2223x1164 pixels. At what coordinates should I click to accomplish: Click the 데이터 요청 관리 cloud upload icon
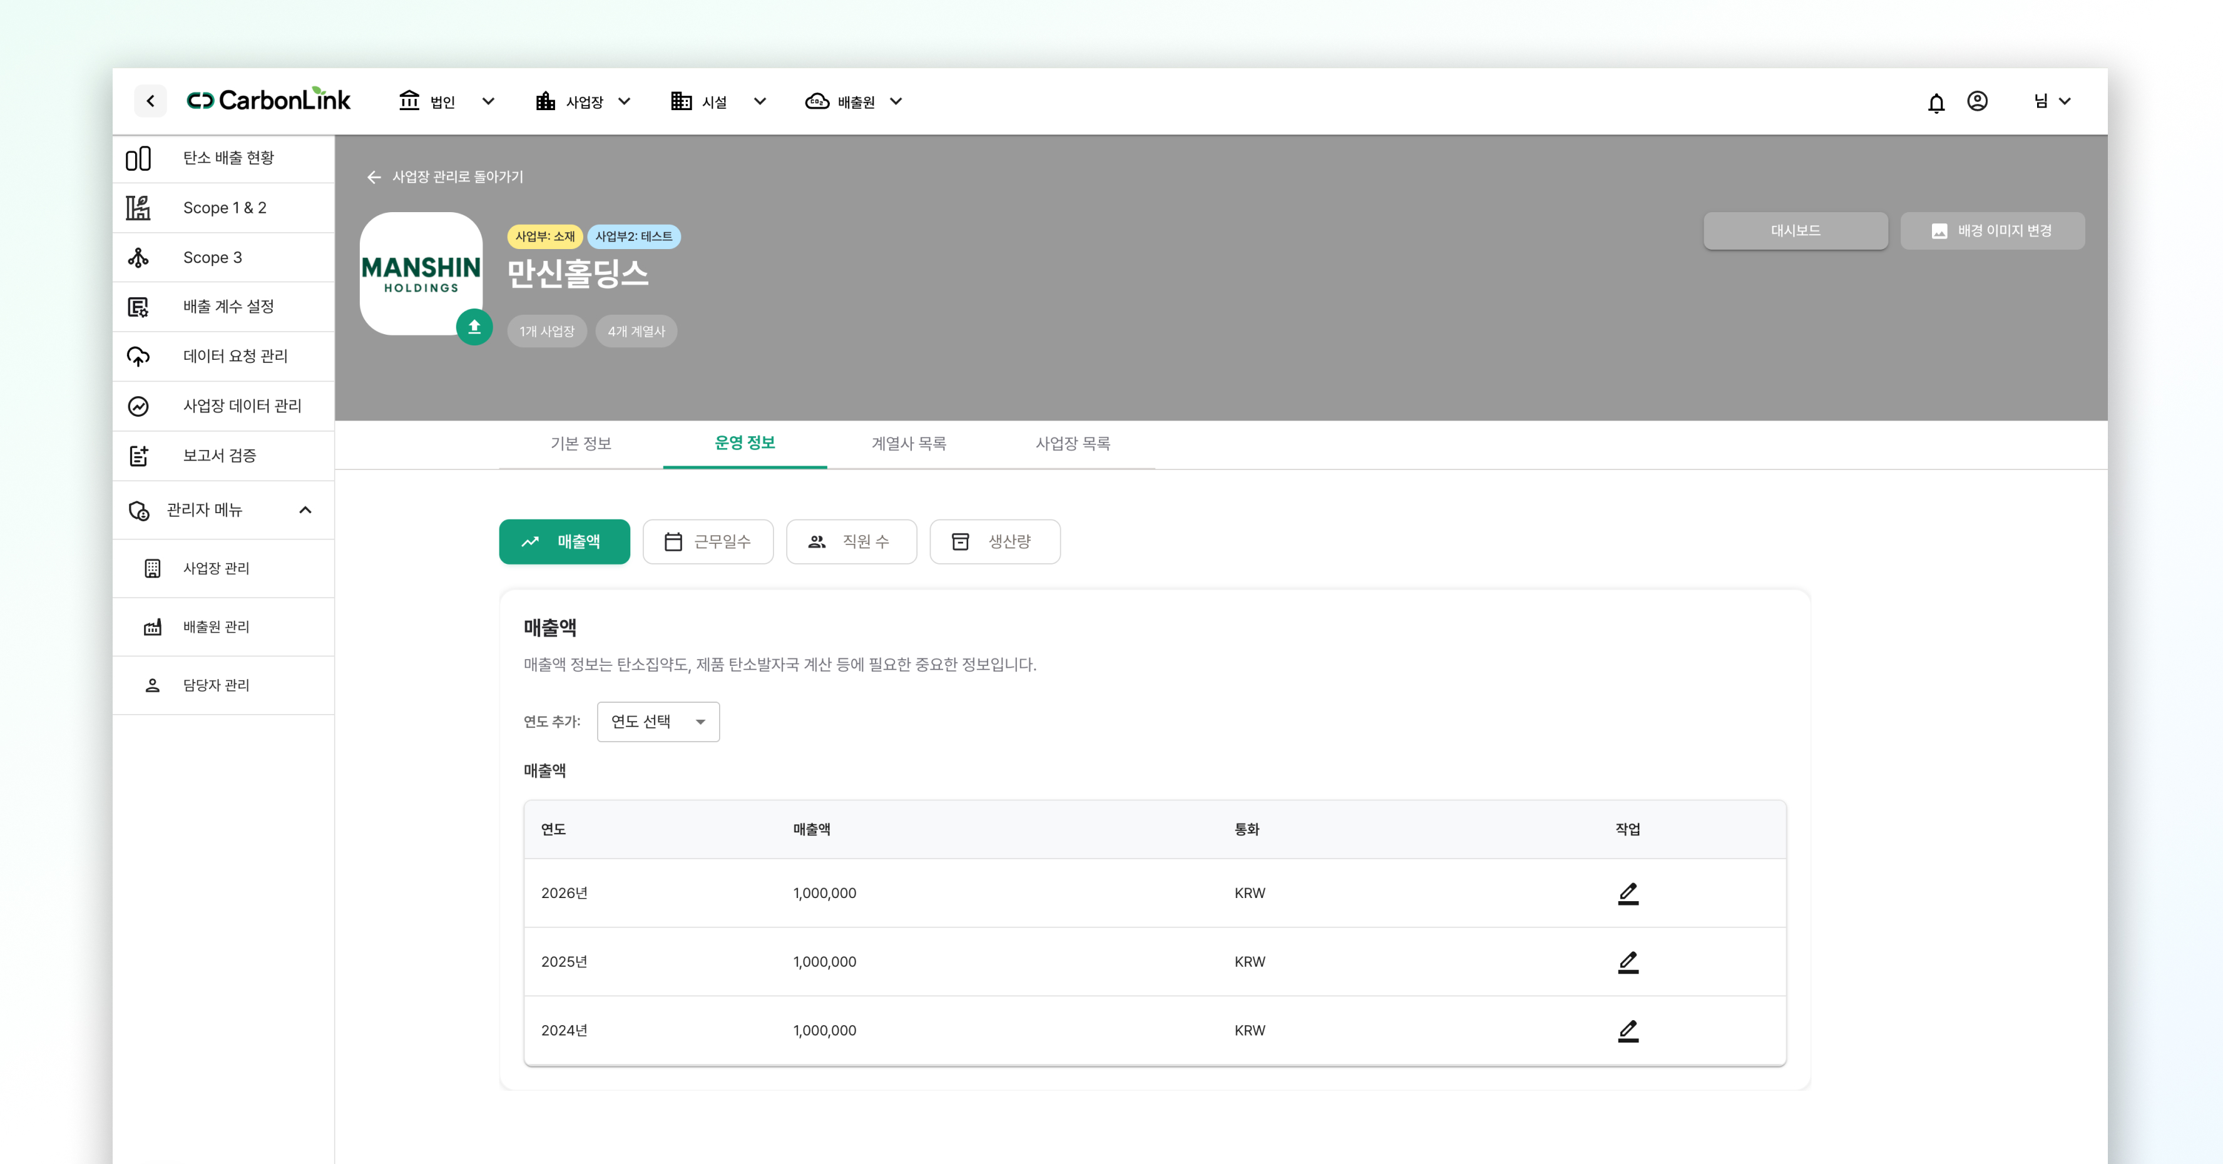click(x=138, y=356)
